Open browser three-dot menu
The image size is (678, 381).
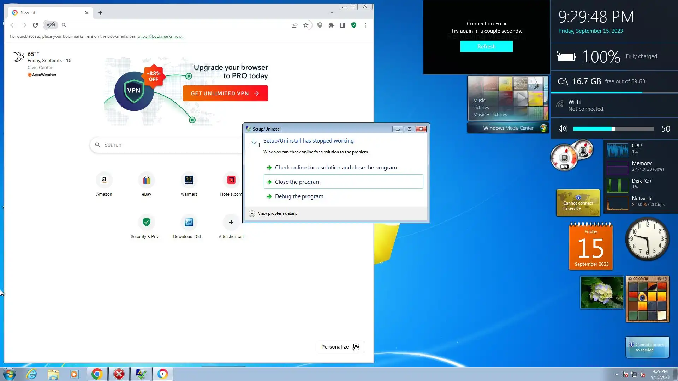click(365, 25)
